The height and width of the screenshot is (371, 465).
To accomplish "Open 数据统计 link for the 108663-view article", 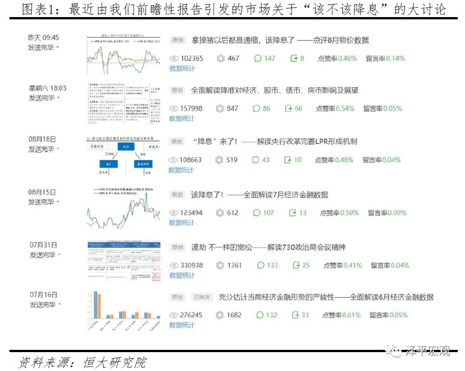I will coord(181,170).
